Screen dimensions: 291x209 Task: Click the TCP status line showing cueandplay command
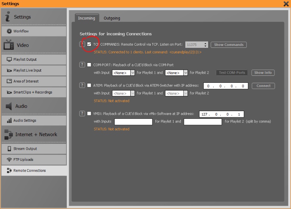(148, 52)
